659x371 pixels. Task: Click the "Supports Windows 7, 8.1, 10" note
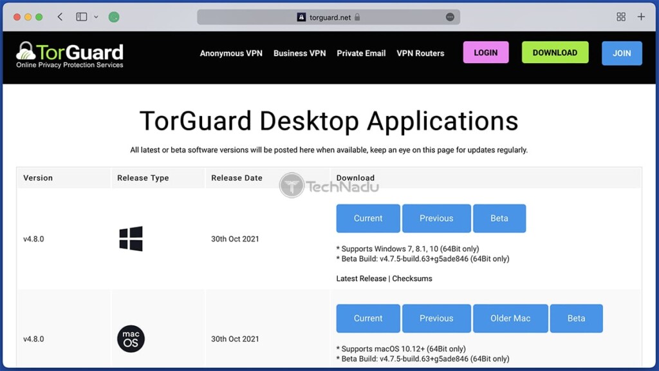tap(407, 249)
